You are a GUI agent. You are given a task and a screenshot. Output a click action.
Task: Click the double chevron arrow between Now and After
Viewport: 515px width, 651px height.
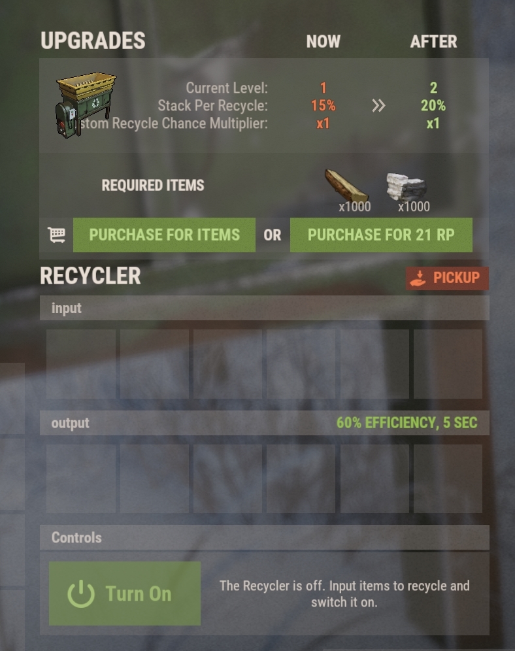[378, 105]
